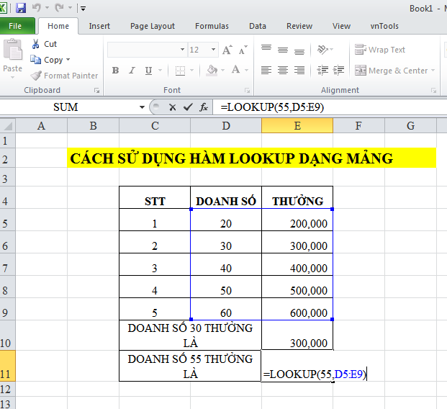The width and height of the screenshot is (447, 409).
Task: Select column D header
Action: point(226,126)
